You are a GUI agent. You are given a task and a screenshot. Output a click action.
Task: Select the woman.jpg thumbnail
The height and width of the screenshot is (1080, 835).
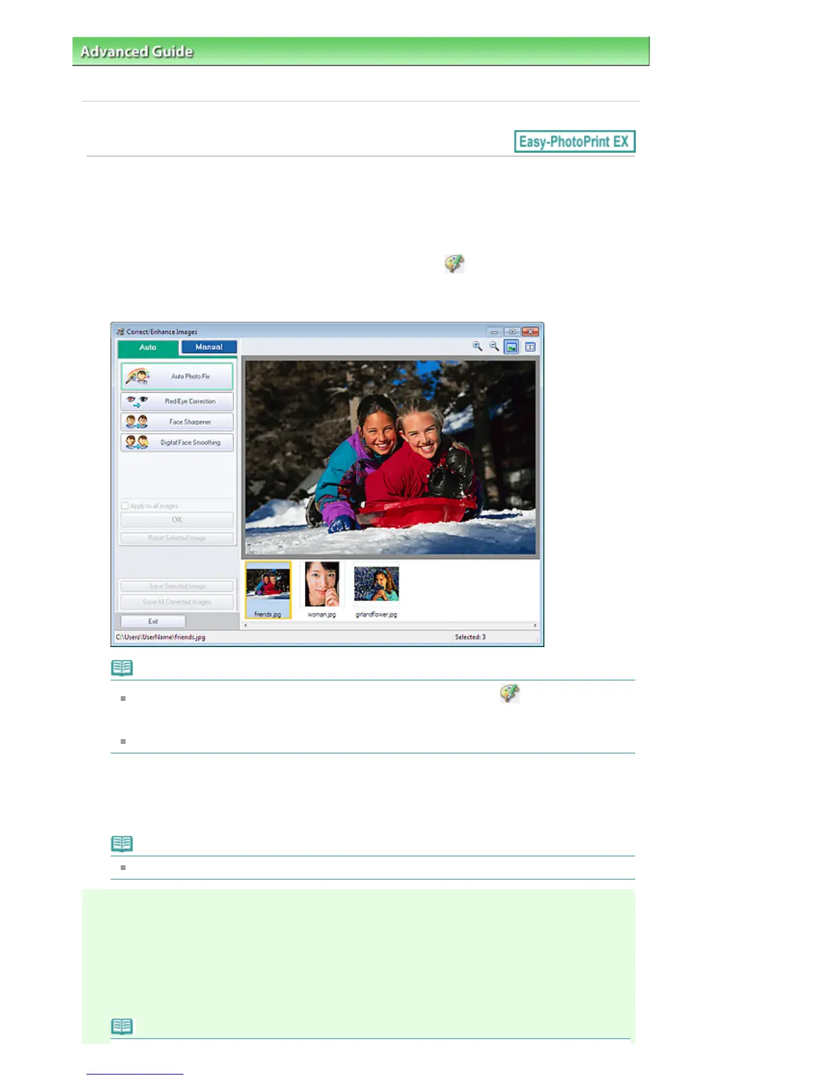(322, 590)
